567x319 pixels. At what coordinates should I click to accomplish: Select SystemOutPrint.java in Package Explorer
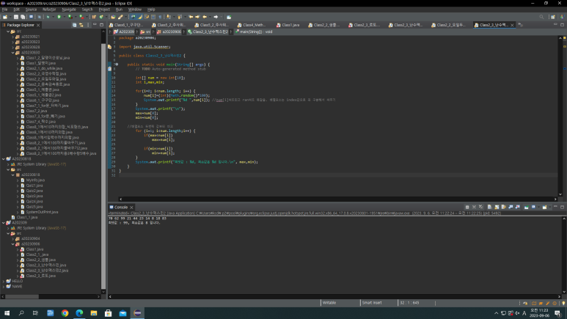coord(42,213)
